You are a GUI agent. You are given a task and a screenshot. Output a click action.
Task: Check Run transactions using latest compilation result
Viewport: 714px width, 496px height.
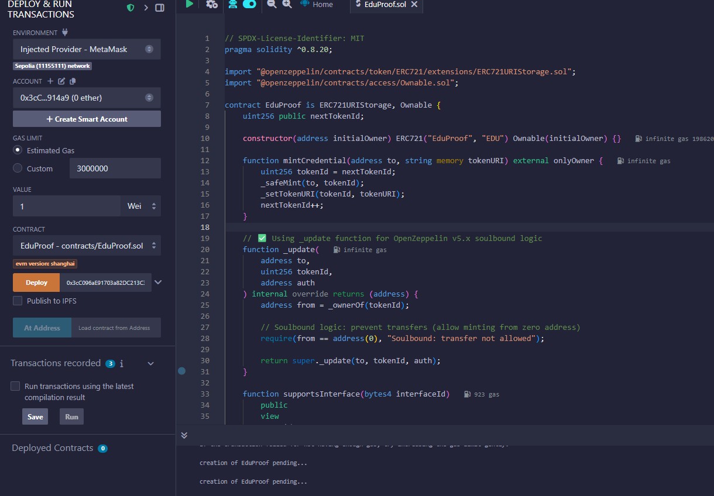tap(15, 387)
